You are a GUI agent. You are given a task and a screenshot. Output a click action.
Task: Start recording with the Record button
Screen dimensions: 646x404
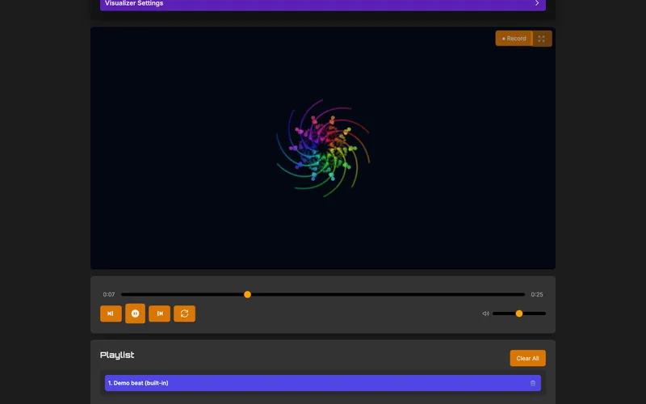(514, 38)
